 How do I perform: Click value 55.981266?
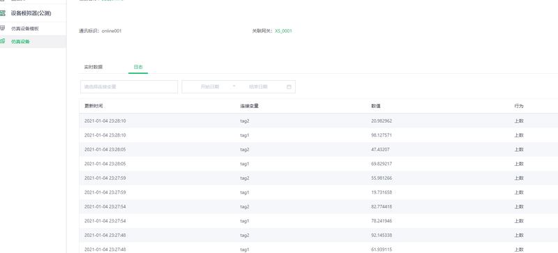coord(382,178)
